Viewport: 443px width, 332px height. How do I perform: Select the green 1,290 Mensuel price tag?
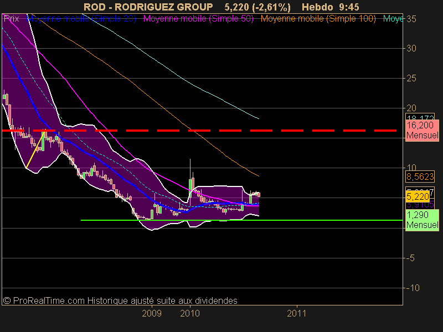(422, 220)
